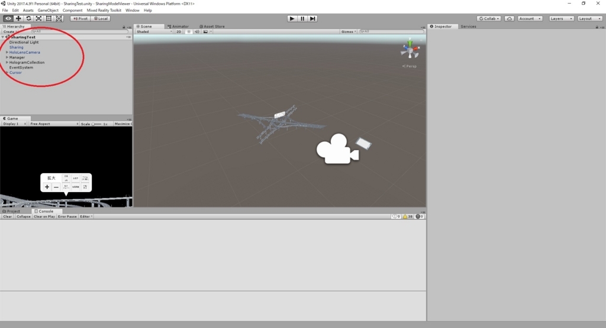
Task: Pause the game playback
Action: click(302, 18)
